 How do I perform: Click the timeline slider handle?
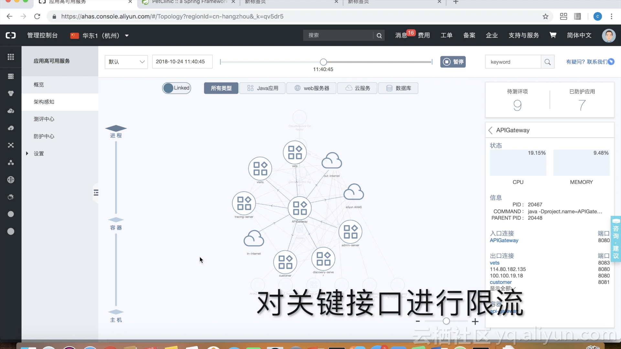(323, 62)
